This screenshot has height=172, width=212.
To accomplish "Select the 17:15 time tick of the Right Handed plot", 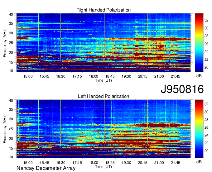I will point(77,76).
